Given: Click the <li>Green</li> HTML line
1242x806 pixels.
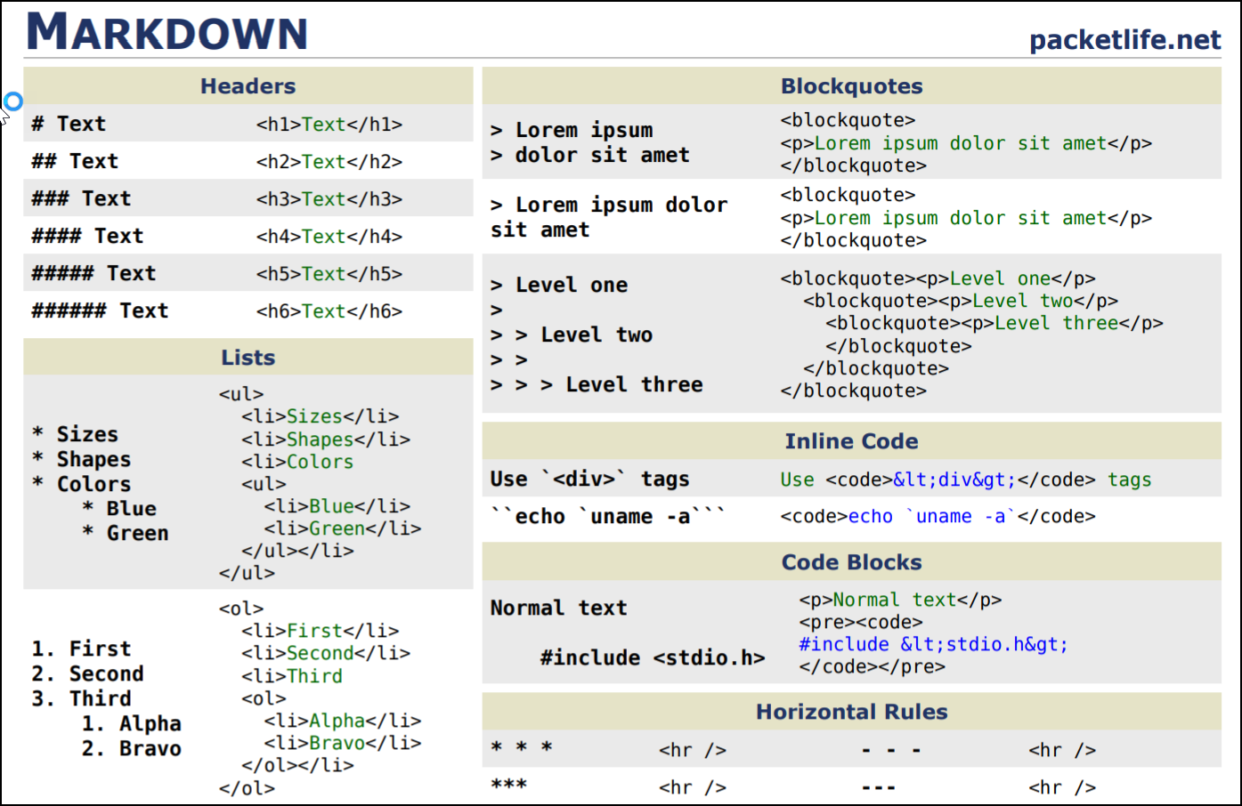Looking at the screenshot, I should click(x=342, y=528).
